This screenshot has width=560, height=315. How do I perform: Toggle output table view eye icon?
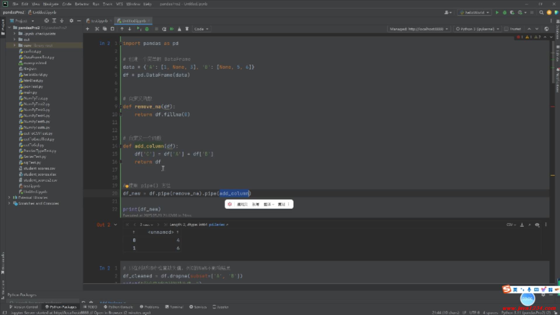point(537,225)
